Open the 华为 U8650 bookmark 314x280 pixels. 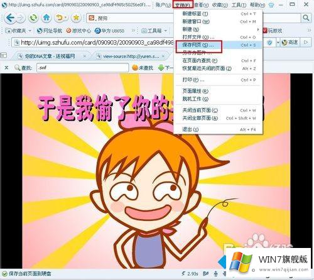[x=109, y=31]
